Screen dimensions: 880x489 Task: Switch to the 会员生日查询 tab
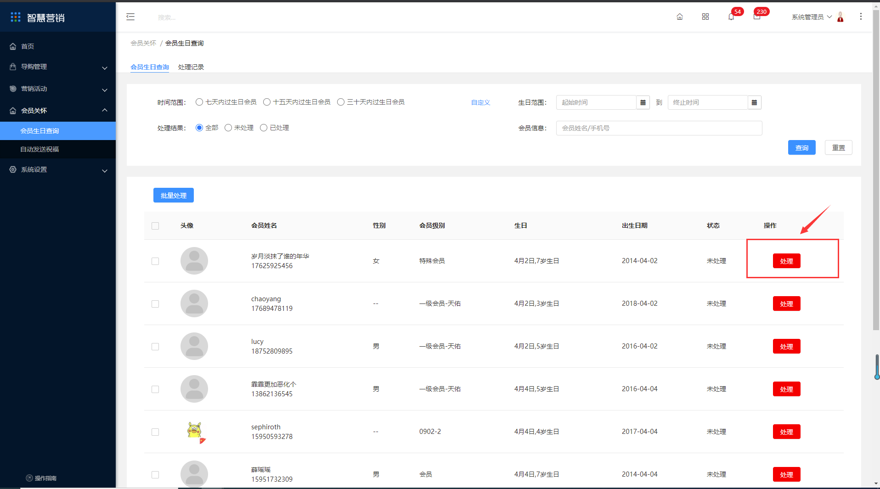pyautogui.click(x=150, y=67)
